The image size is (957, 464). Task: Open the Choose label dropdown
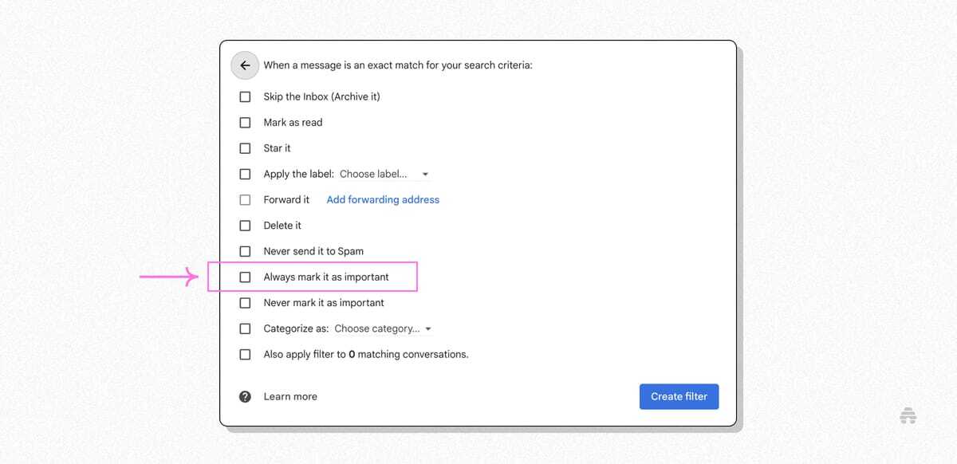click(384, 174)
